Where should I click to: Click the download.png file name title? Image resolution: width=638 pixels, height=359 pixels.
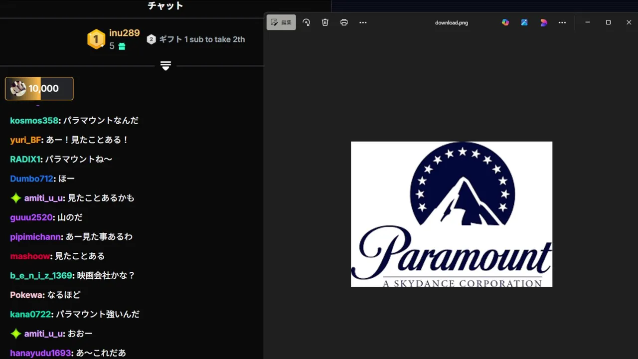point(452,22)
